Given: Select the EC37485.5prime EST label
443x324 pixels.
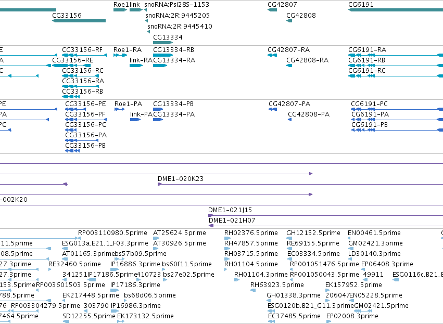Looking at the screenshot, I should 295,316.
